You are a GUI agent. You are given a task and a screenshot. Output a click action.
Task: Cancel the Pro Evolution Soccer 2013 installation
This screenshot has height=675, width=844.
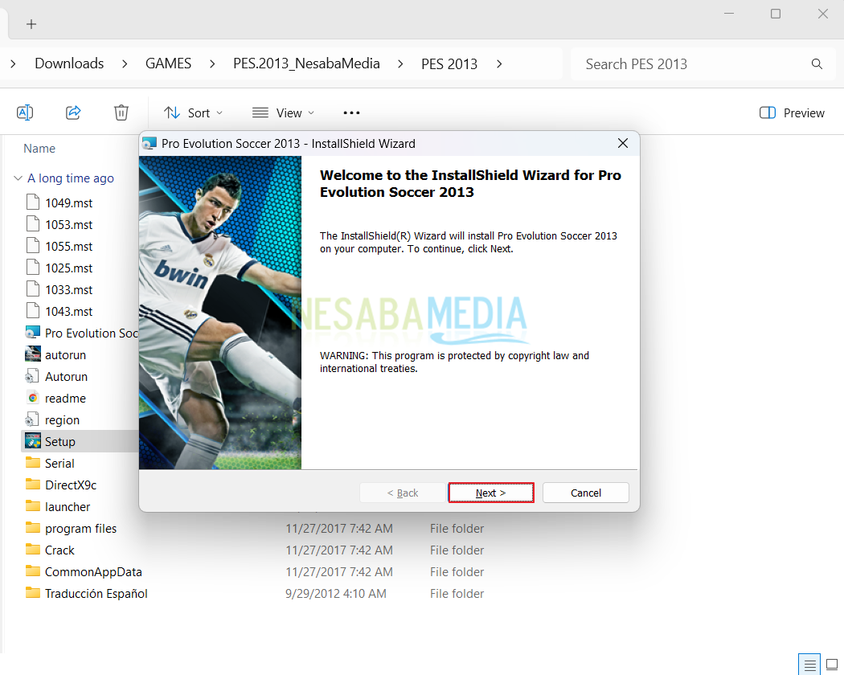(586, 493)
